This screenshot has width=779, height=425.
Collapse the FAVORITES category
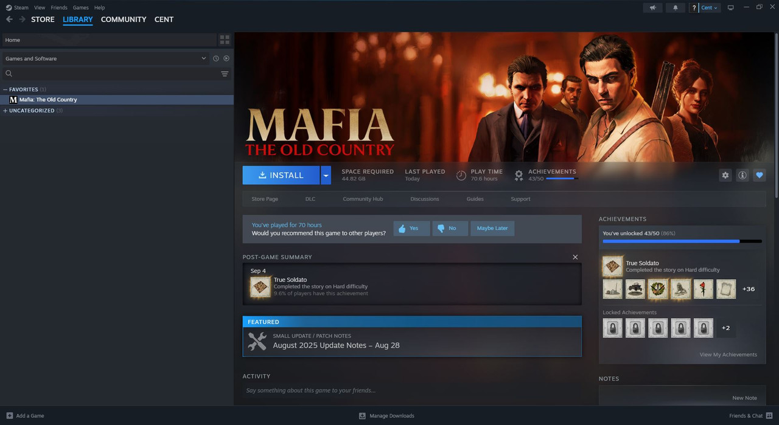click(5, 89)
